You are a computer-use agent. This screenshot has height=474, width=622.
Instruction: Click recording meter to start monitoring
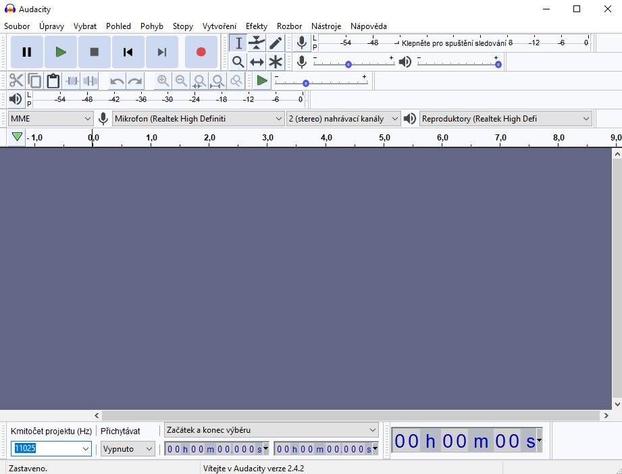coord(454,43)
